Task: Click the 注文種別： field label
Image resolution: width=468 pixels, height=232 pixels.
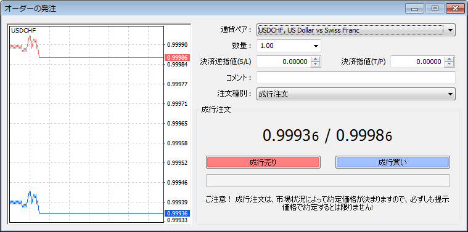Action: 234,94
